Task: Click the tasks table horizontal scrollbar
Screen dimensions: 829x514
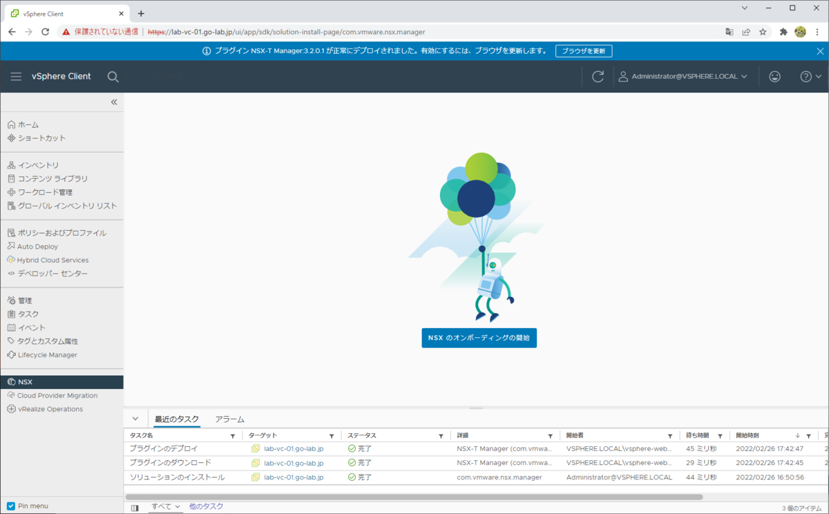Action: coord(414,497)
